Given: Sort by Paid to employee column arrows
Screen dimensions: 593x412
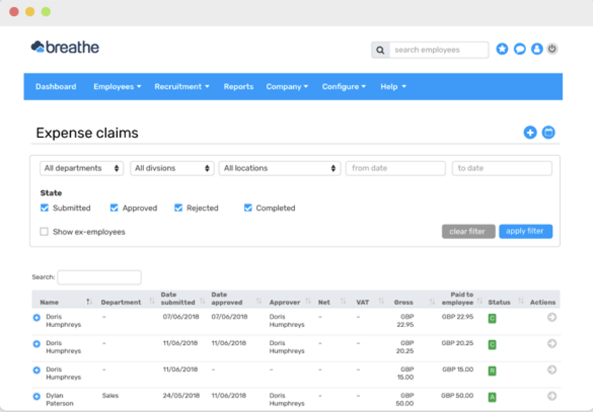Looking at the screenshot, I should click(480, 301).
